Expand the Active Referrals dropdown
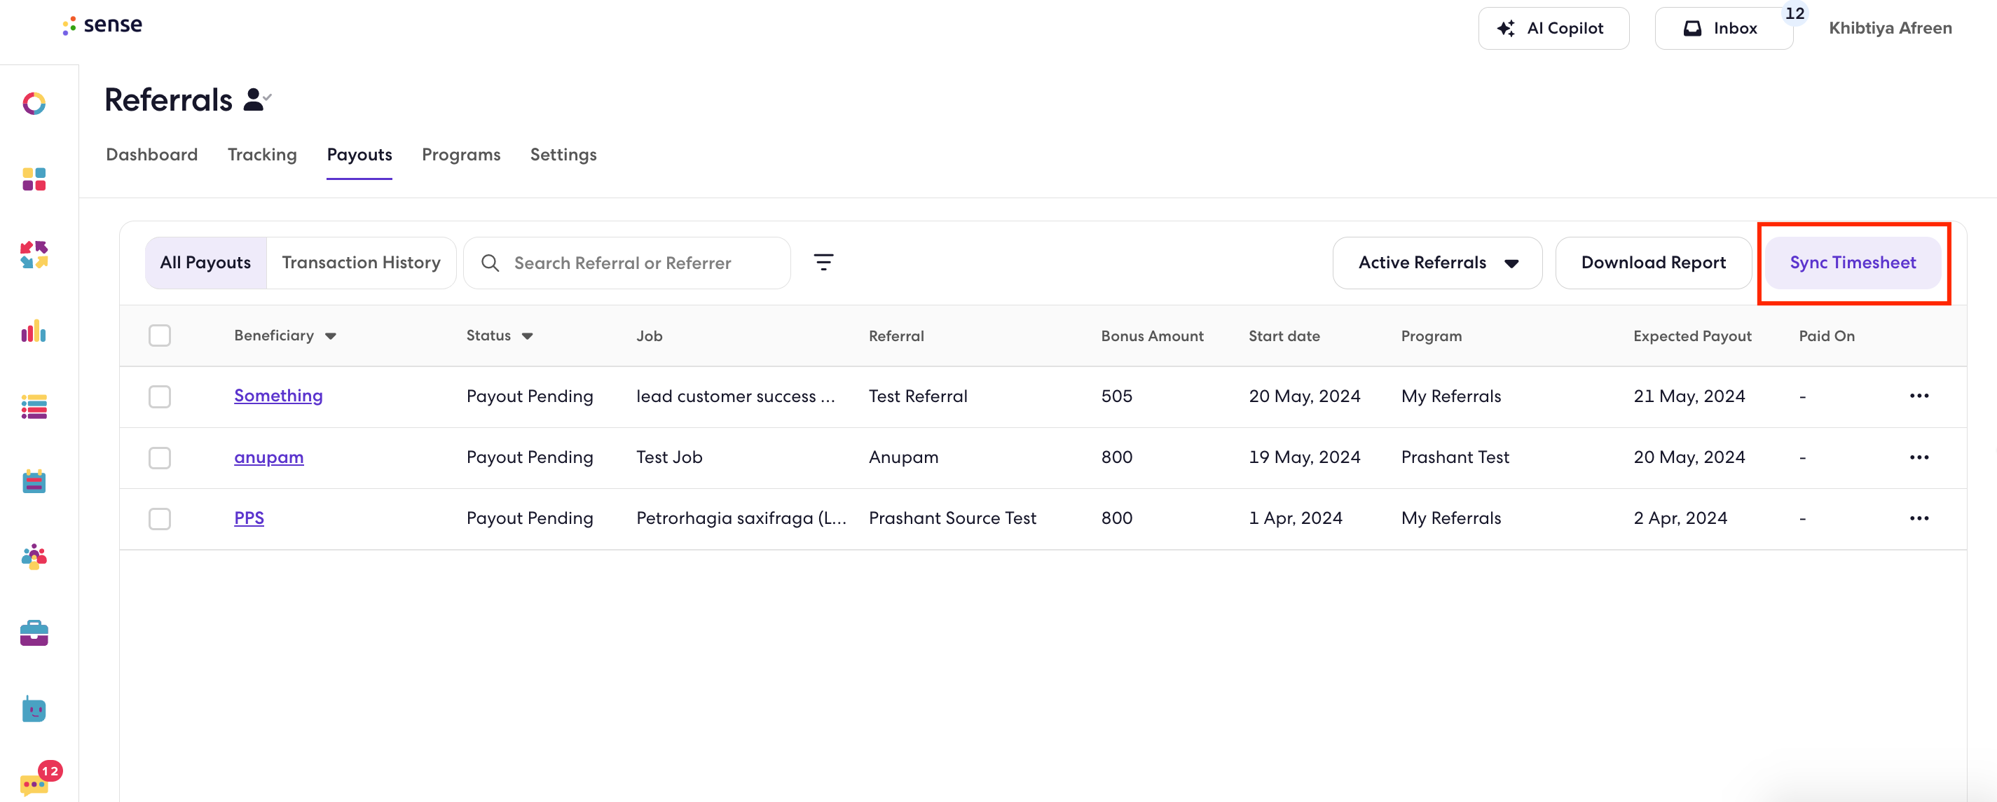 (1436, 263)
